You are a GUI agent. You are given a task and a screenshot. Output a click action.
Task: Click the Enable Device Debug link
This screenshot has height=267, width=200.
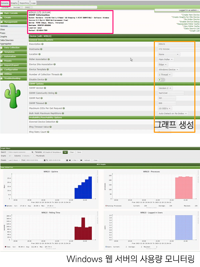[x=189, y=22]
